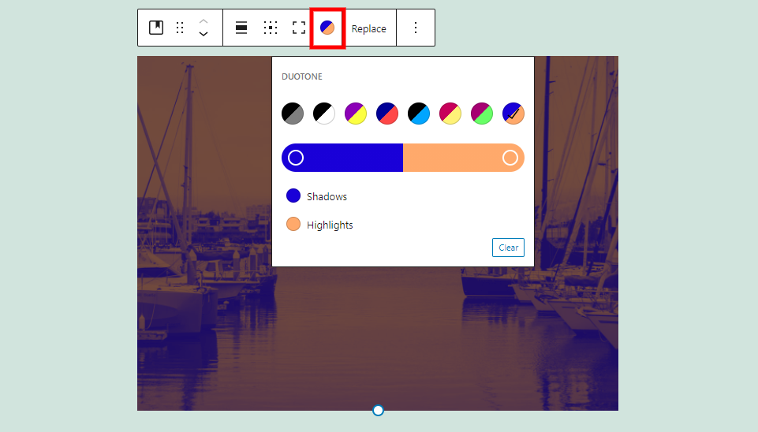
Task: Open the content position grid icon
Action: (x=271, y=28)
